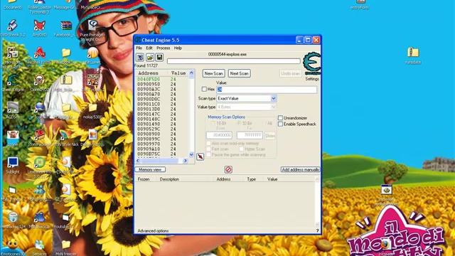This screenshot has height=256, width=455.
Task: Open the Process menu
Action: (x=163, y=48)
